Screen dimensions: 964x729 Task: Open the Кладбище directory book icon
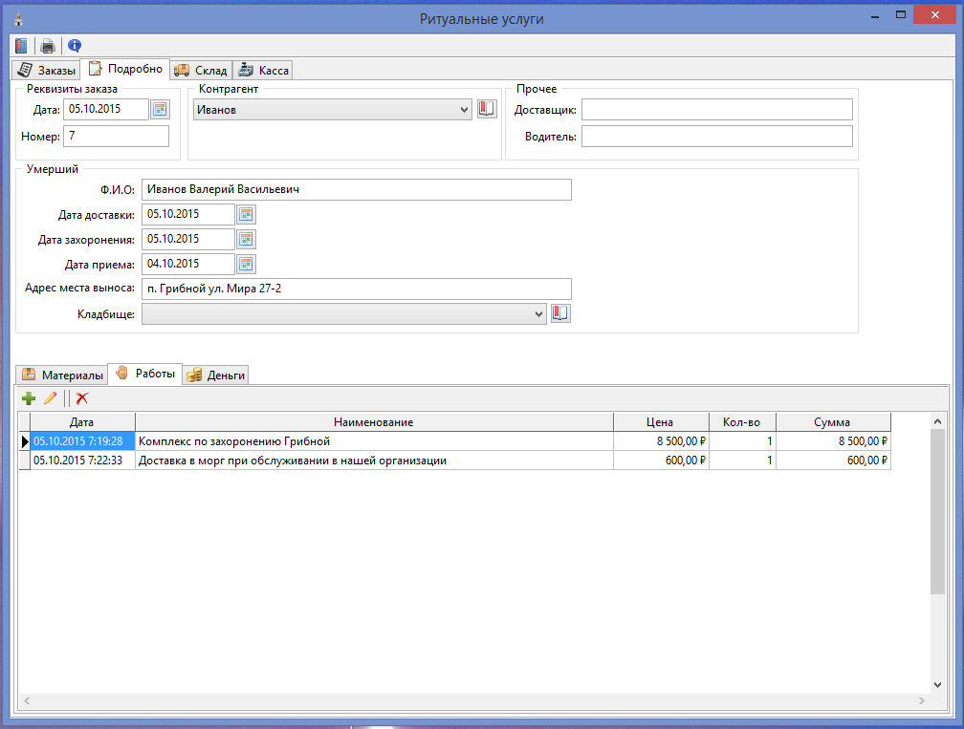pos(560,313)
